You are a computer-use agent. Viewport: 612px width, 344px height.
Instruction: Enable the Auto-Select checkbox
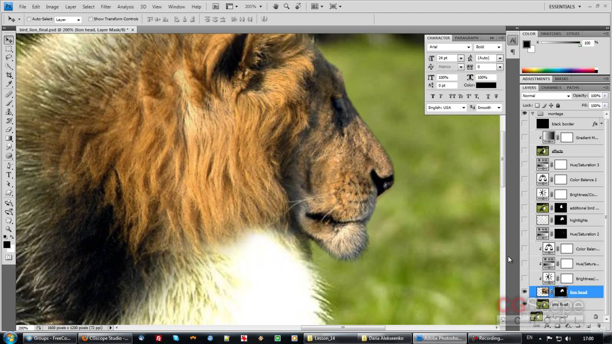tap(29, 19)
